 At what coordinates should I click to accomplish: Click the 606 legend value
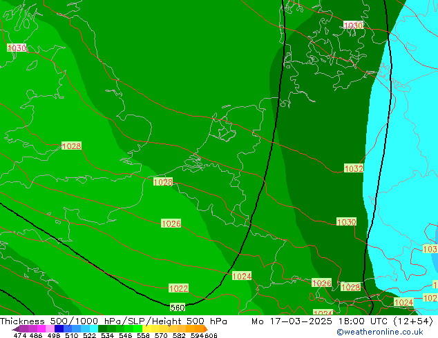[211, 335]
